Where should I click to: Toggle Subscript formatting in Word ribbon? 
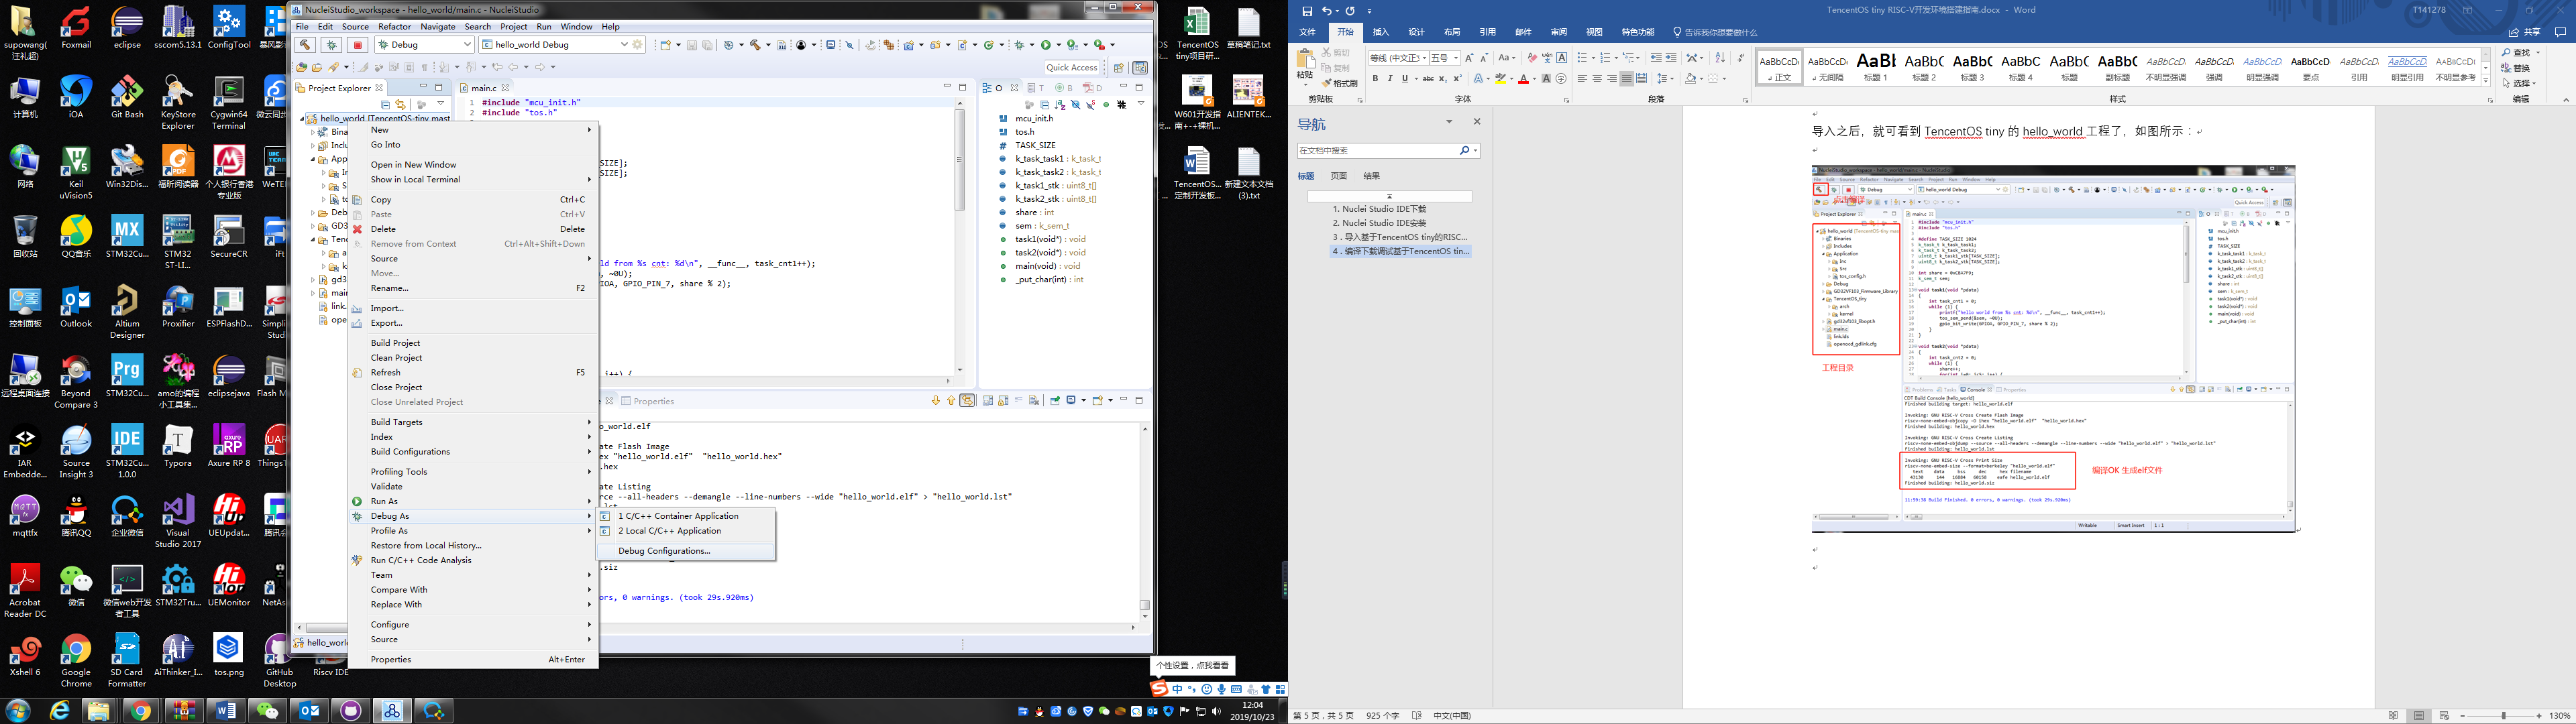[x=1443, y=78]
